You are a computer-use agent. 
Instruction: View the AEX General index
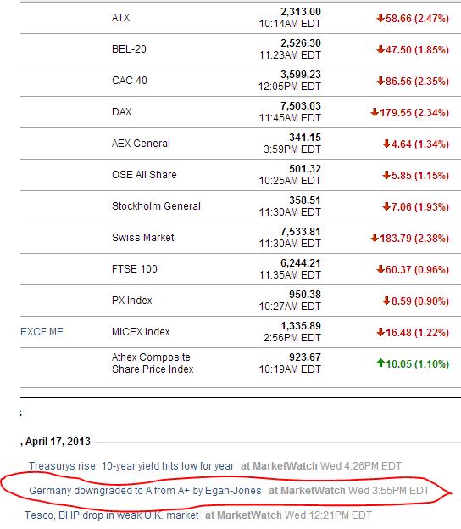pyautogui.click(x=141, y=144)
